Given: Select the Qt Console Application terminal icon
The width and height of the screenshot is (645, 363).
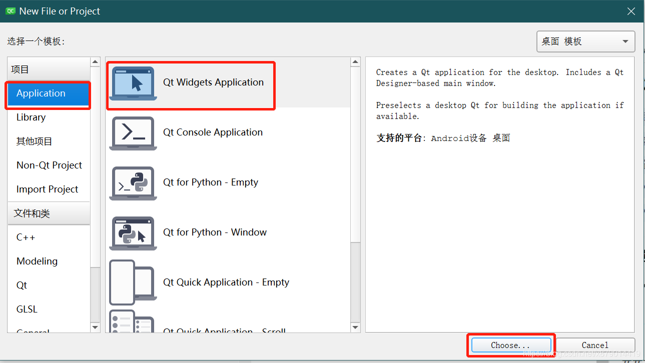Looking at the screenshot, I should coord(133,133).
